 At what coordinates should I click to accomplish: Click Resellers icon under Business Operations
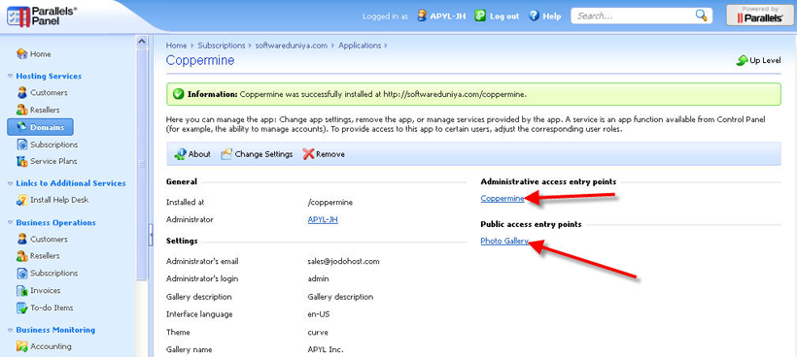pyautogui.click(x=21, y=255)
